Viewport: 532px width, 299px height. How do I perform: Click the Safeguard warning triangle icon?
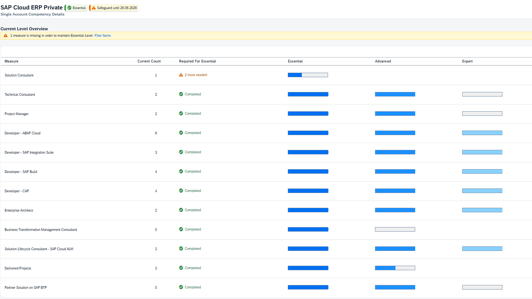pos(94,8)
